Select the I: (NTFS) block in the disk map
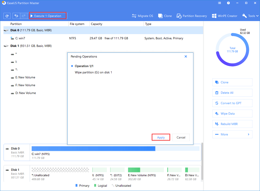 click(100, 173)
